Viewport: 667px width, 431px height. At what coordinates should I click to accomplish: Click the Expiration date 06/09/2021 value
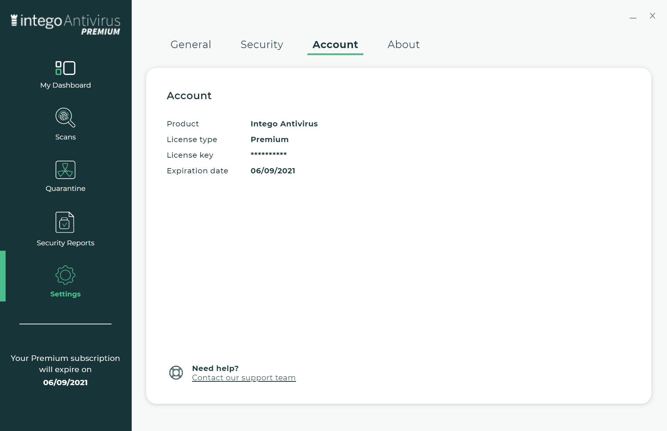click(x=273, y=171)
